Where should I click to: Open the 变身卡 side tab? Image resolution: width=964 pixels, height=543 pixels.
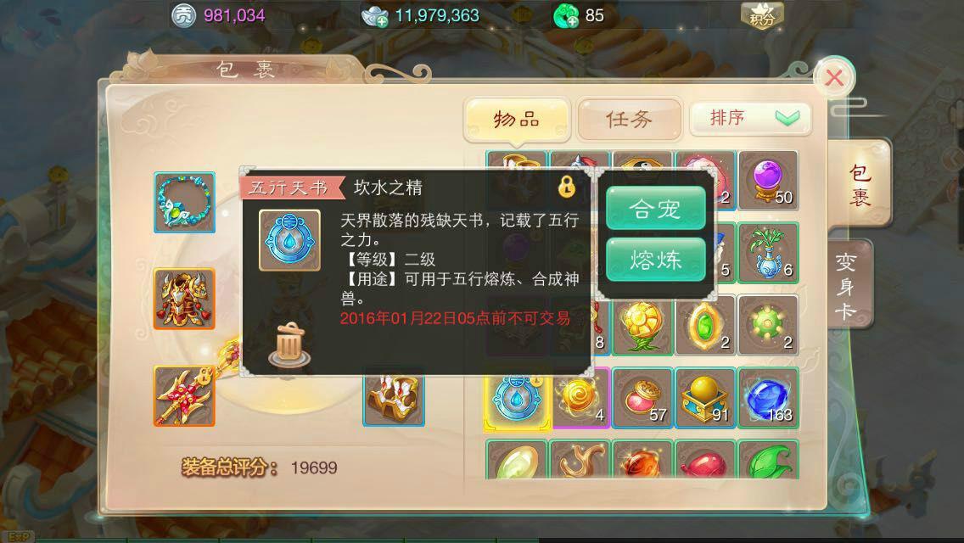tap(847, 285)
